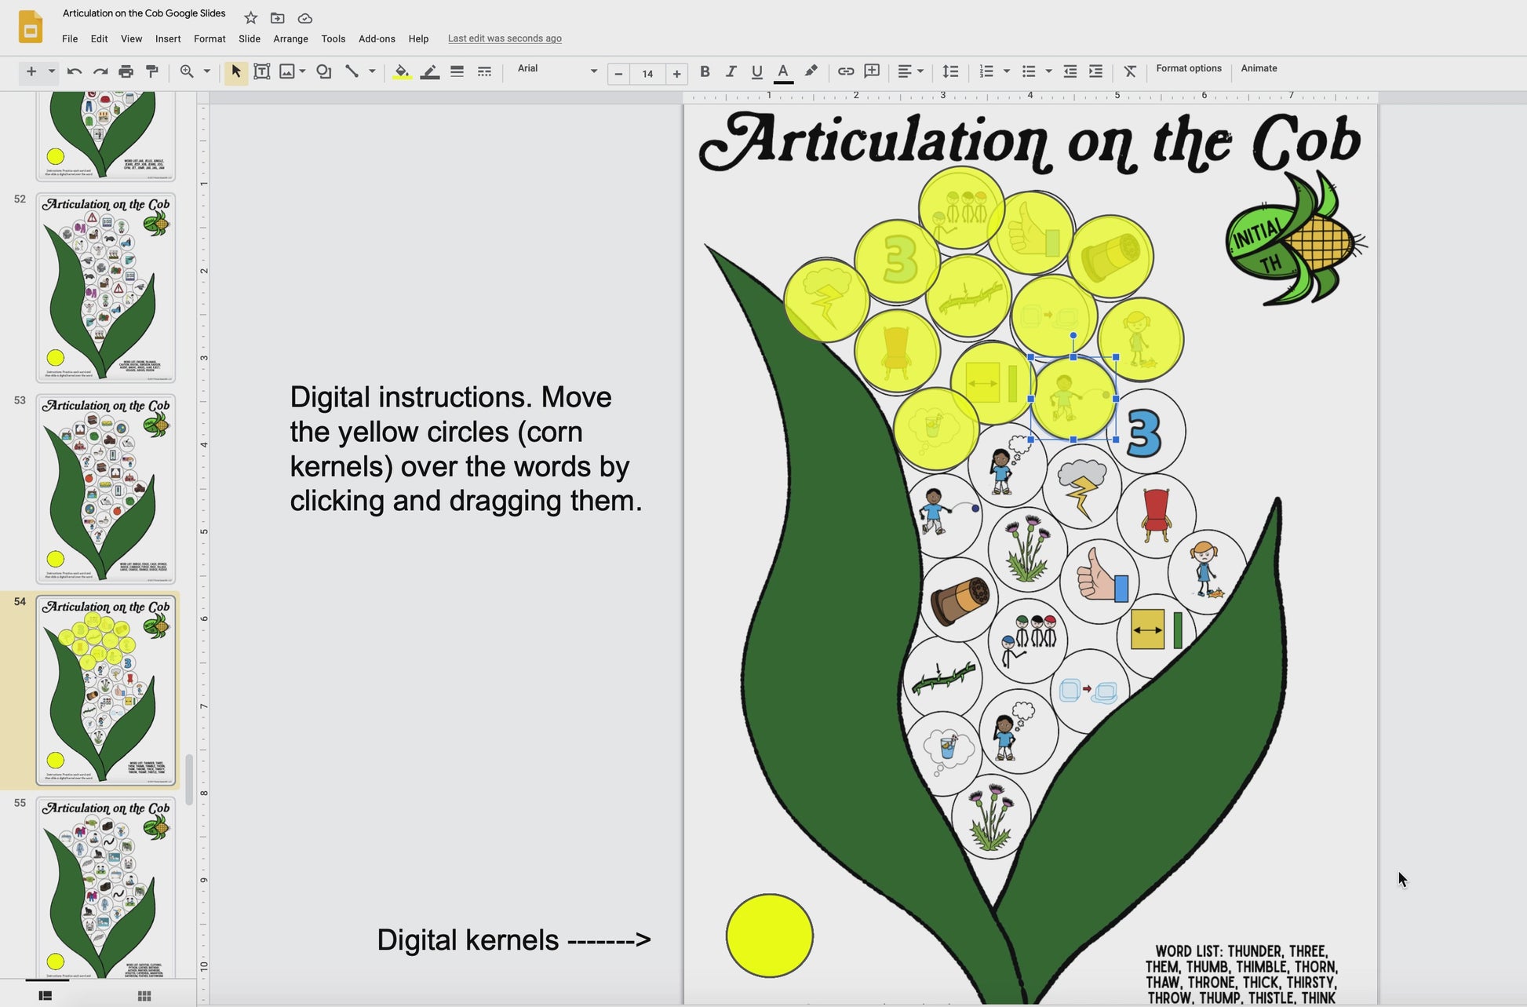
Task: Click the fill color paint bucket
Action: pos(402,71)
